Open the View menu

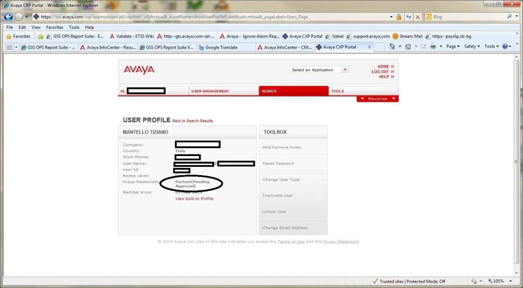tap(36, 27)
